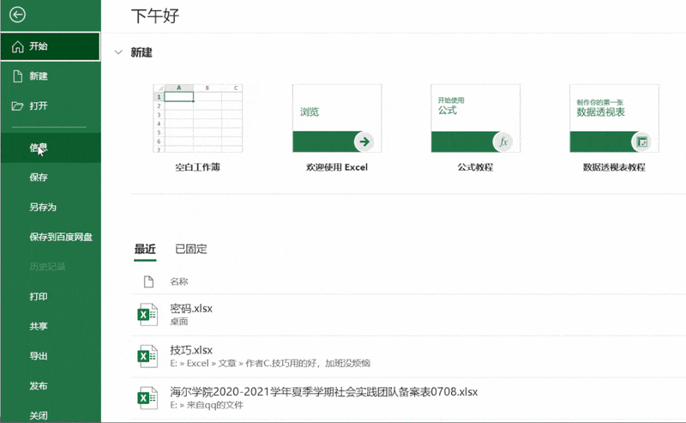Viewport: 686px width, 423px height.
Task: Select the 开始 sidebar item
Action: click(51, 46)
